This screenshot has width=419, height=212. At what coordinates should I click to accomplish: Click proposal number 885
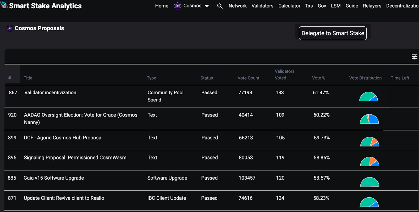[12, 178]
